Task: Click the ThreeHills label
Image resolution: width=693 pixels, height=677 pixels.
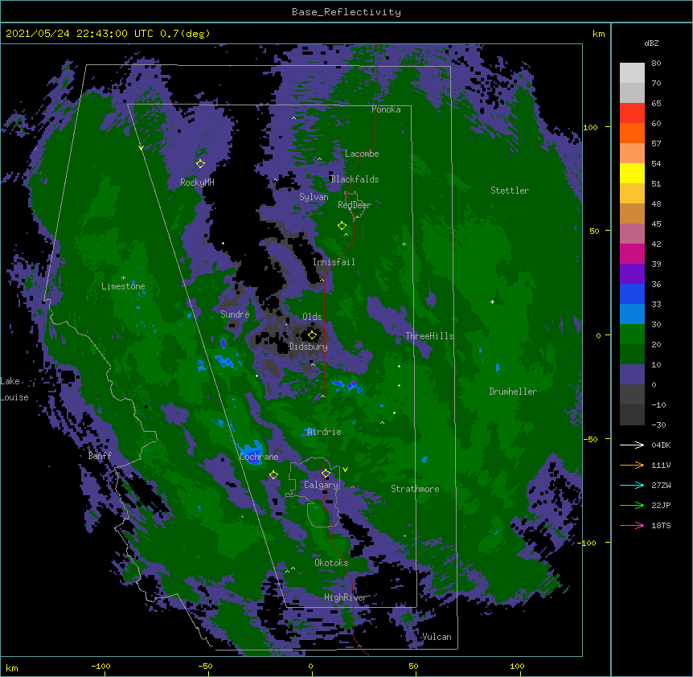Action: [429, 336]
